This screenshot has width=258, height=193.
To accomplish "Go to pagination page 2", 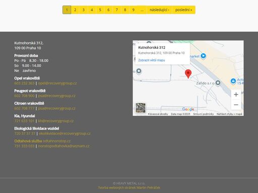I will [75, 10].
